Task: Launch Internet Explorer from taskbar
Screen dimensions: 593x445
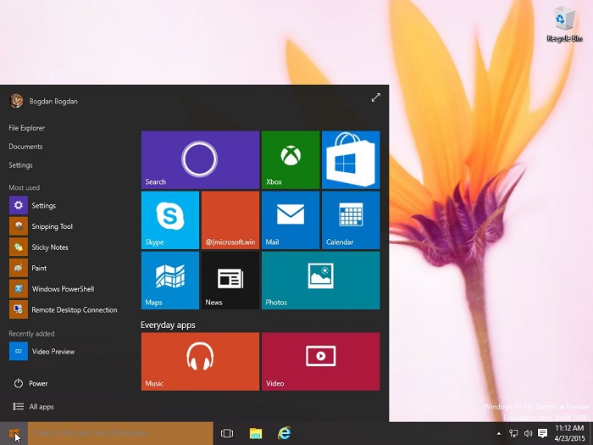Action: click(x=285, y=433)
